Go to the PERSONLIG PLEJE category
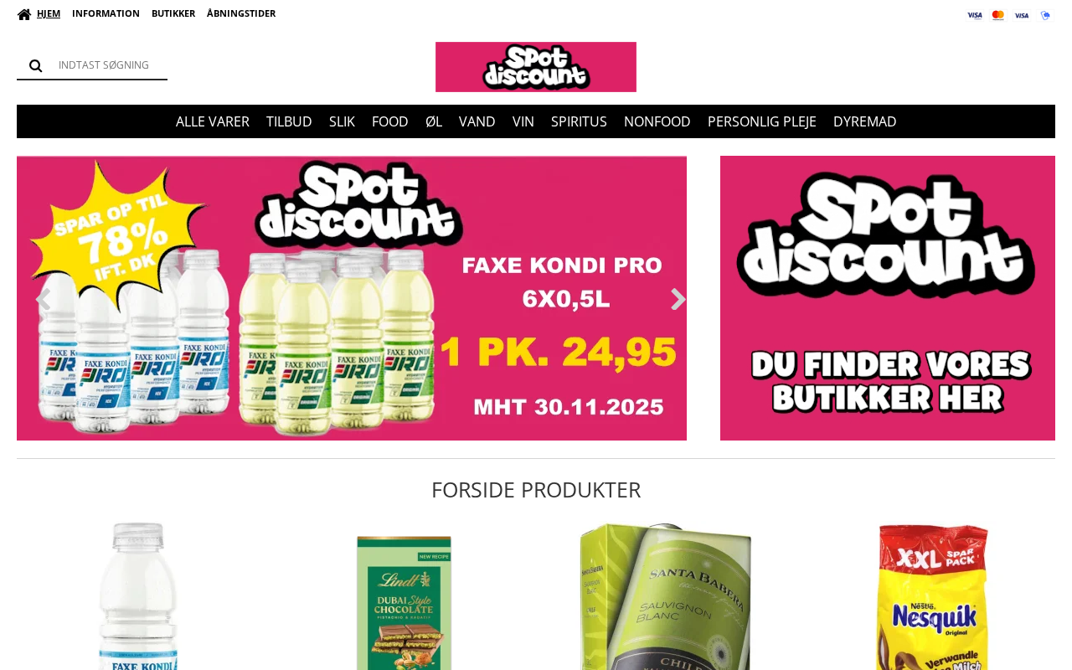 coord(762,121)
